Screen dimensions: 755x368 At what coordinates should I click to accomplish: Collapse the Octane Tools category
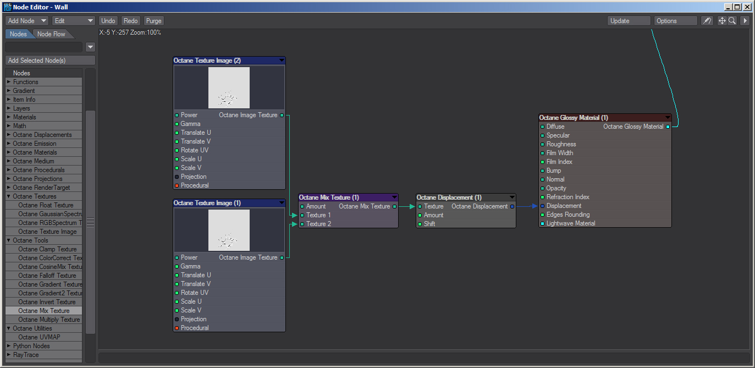tap(9, 240)
